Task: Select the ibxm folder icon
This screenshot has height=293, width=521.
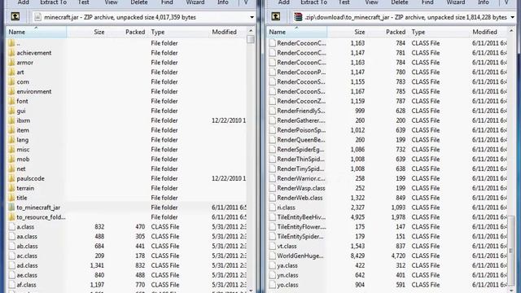Action: 11,120
